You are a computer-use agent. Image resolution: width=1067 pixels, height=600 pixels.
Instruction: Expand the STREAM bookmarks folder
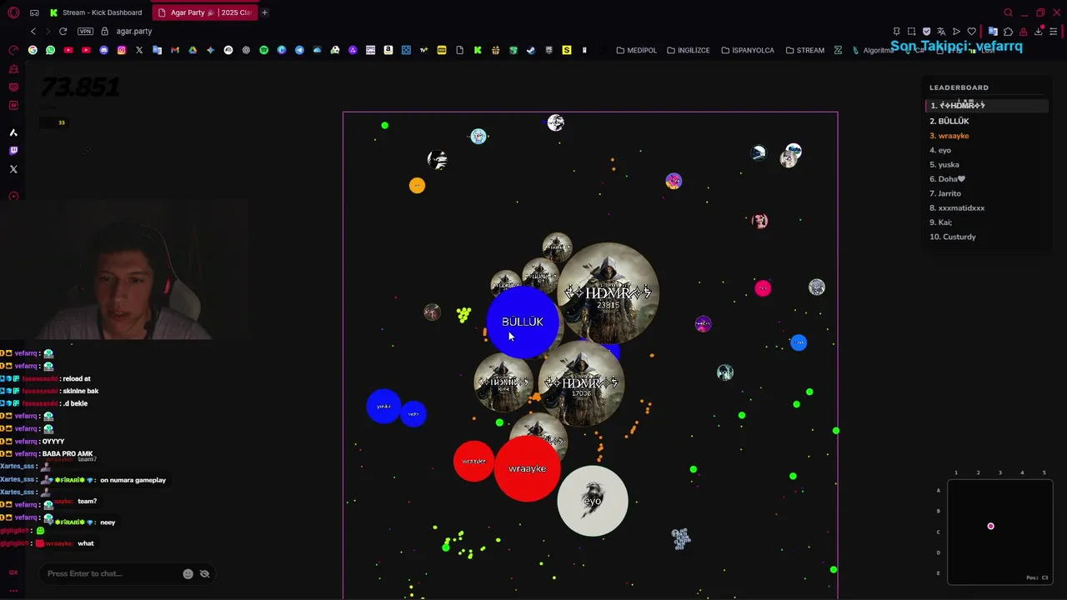click(805, 50)
